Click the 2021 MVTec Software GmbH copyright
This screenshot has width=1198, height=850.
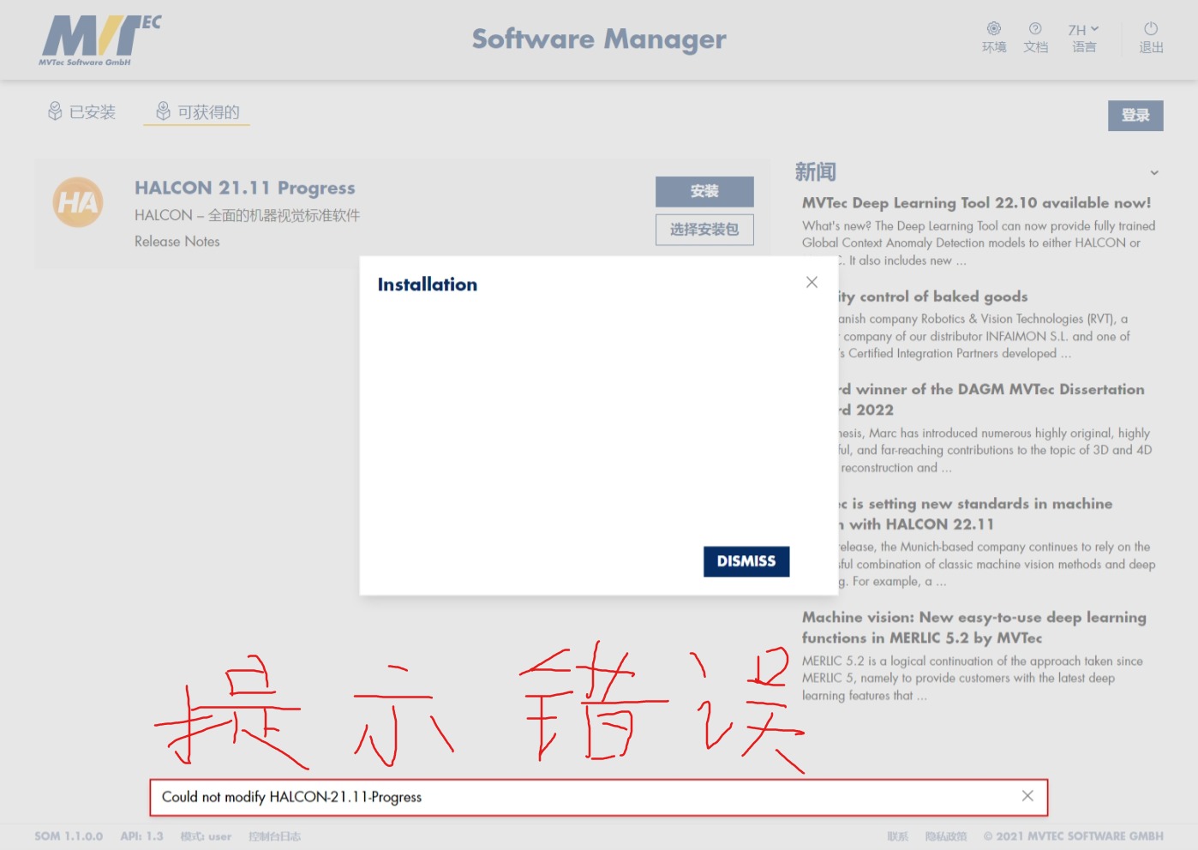tap(1073, 836)
